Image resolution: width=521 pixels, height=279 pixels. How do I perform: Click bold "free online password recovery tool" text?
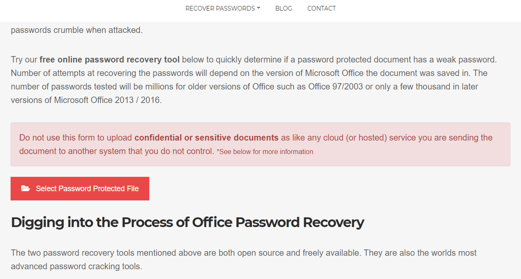click(x=110, y=59)
